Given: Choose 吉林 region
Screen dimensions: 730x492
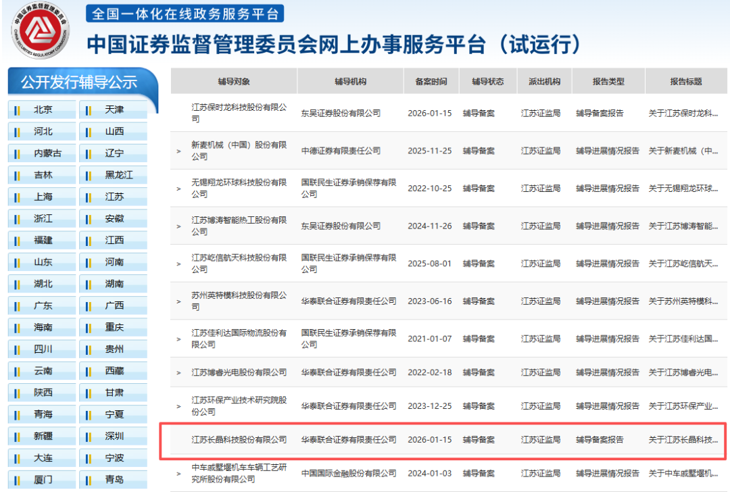Looking at the screenshot, I should tap(42, 175).
